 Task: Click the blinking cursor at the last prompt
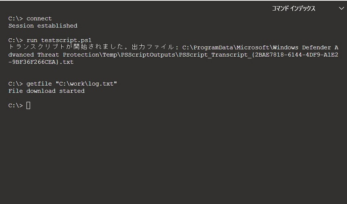pyautogui.click(x=28, y=106)
